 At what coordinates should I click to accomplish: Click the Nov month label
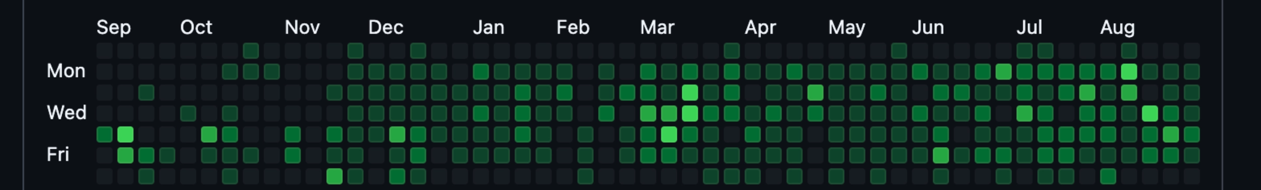[302, 28]
